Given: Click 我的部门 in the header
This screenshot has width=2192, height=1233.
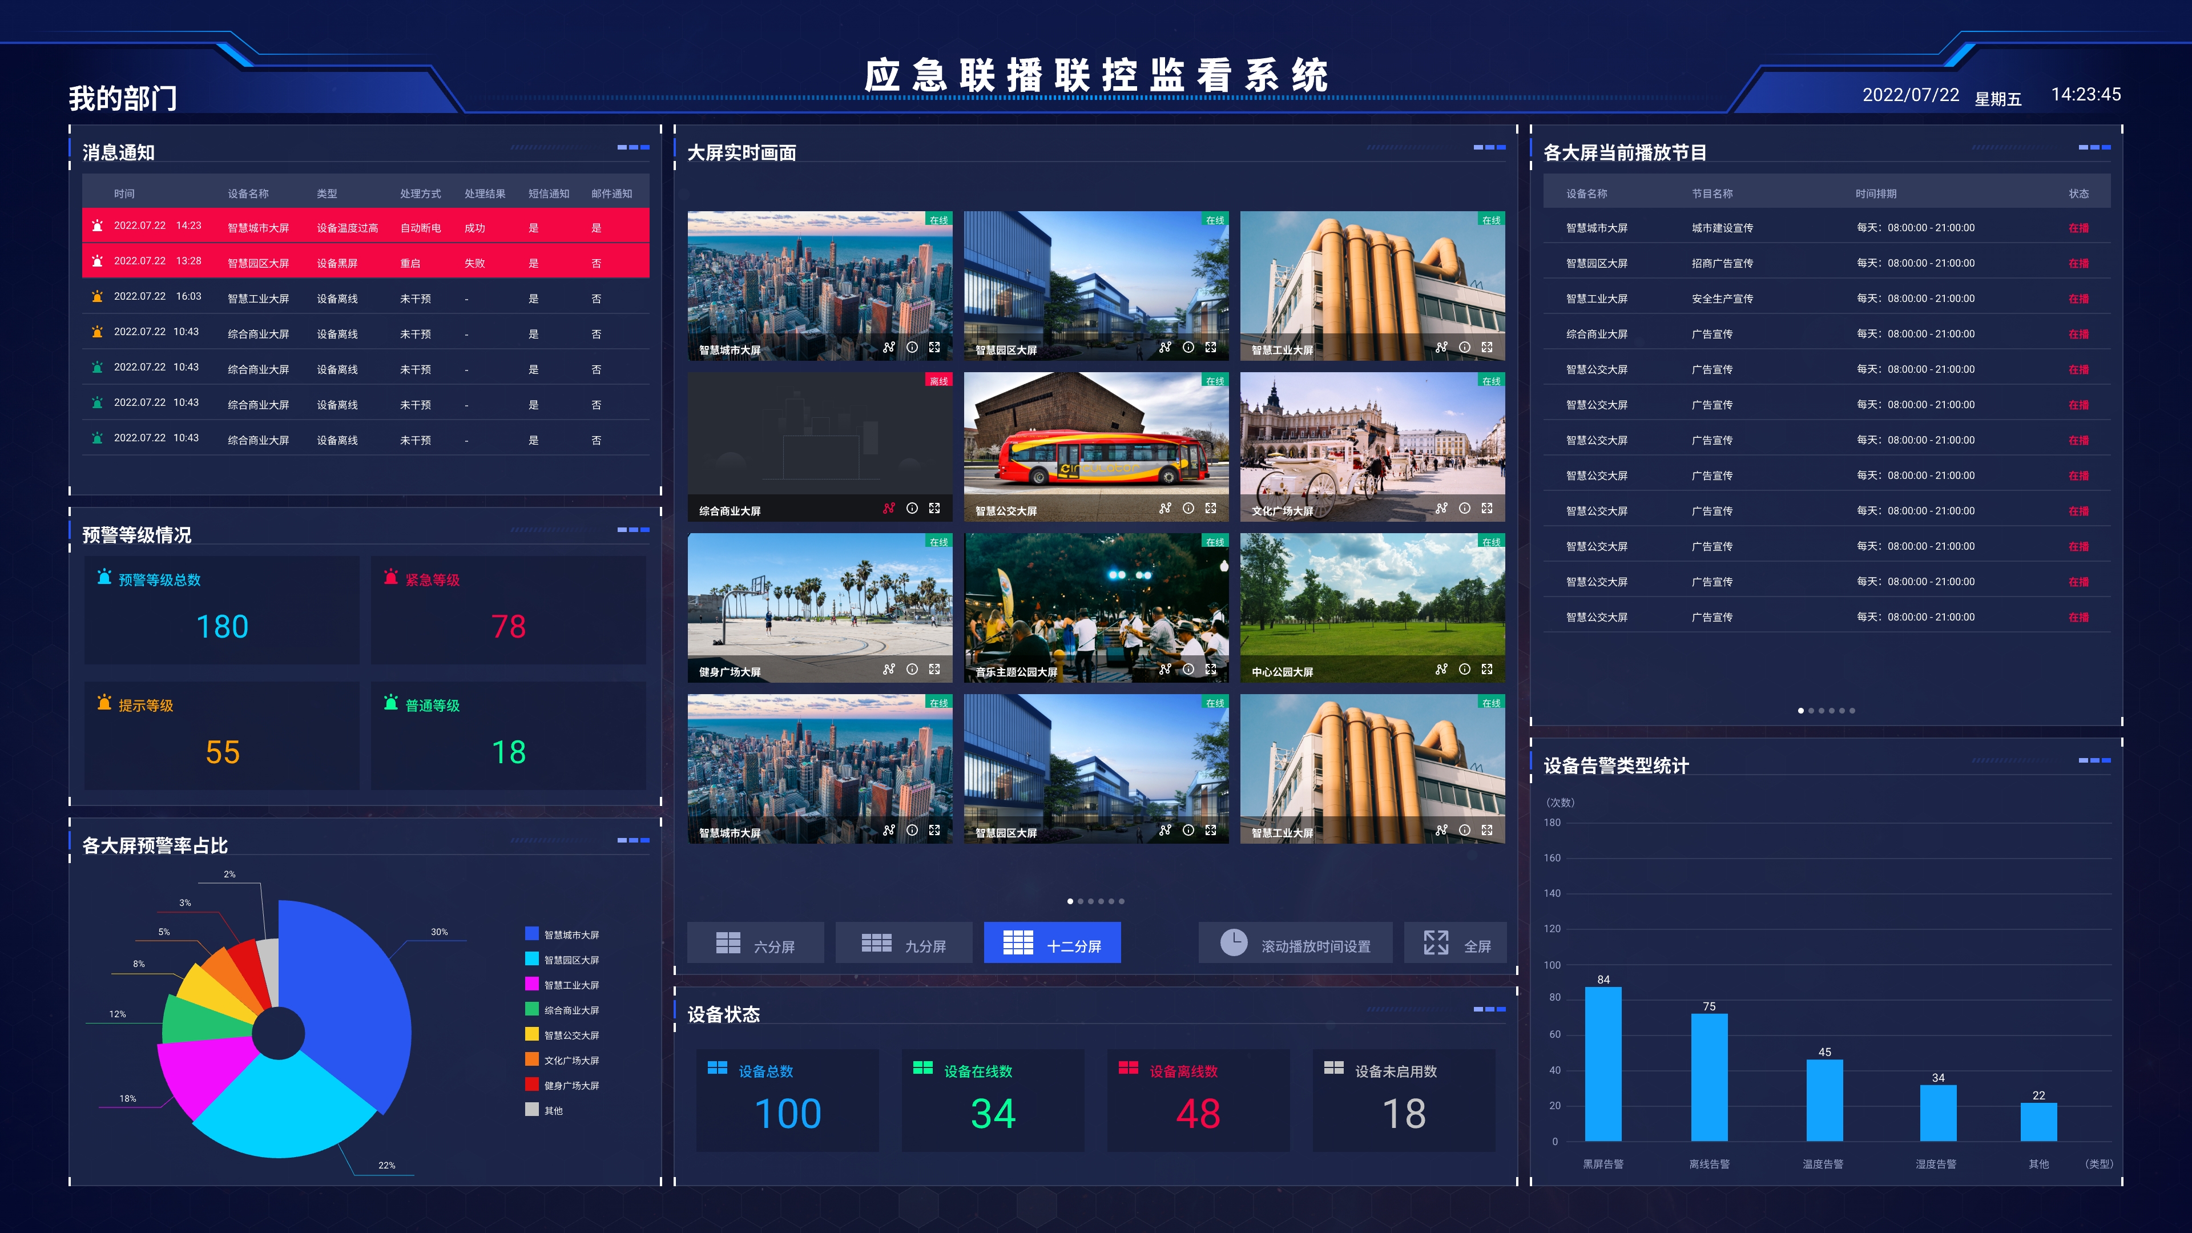Looking at the screenshot, I should click(123, 98).
